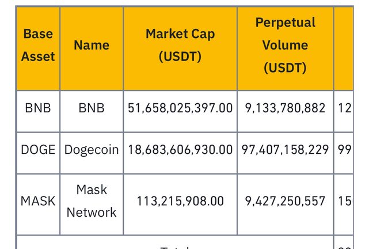
Task: Click the partially visible Total row
Action: pos(175,244)
